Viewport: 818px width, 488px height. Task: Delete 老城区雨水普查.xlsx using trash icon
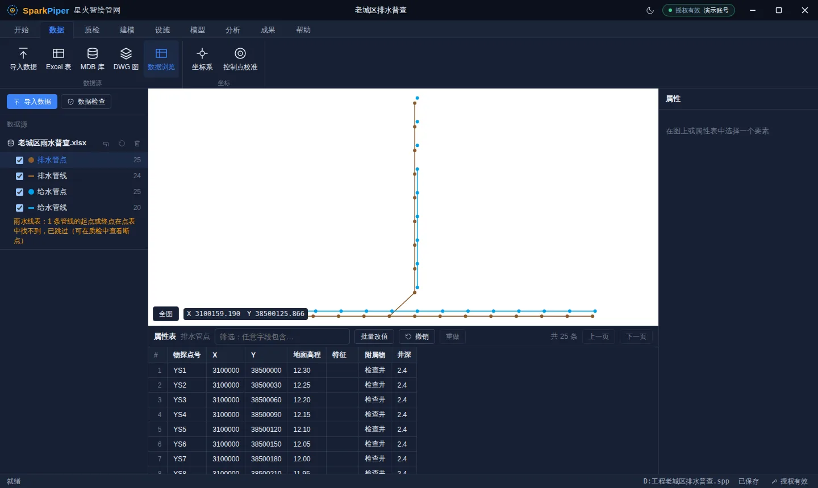click(x=137, y=144)
